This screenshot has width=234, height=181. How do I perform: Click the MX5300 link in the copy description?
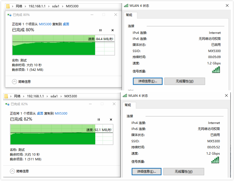point(45,24)
